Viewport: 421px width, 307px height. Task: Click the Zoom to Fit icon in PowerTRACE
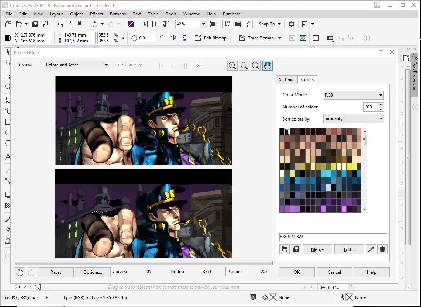point(256,65)
